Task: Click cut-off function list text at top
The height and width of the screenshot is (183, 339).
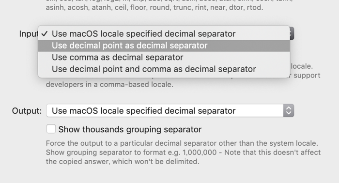Action: pos(169,1)
